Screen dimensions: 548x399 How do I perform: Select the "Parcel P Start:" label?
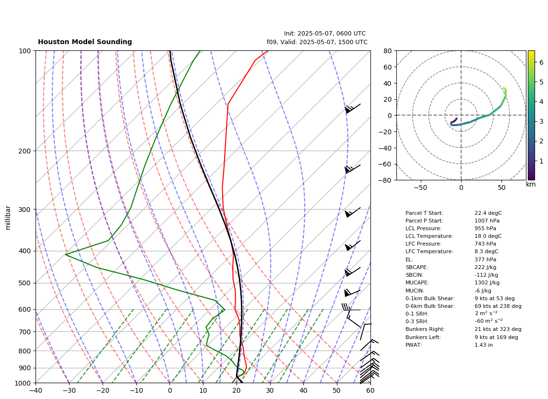pyautogui.click(x=424, y=221)
